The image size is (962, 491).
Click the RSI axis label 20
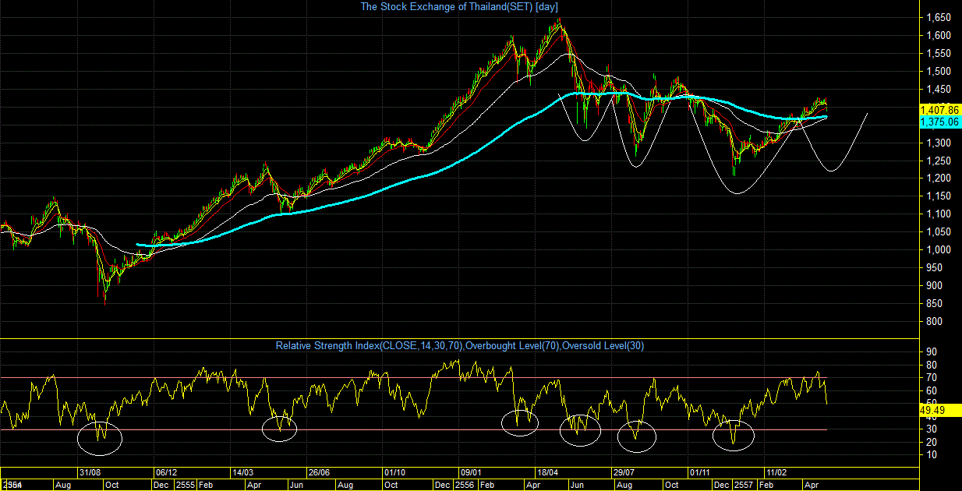coord(931,443)
